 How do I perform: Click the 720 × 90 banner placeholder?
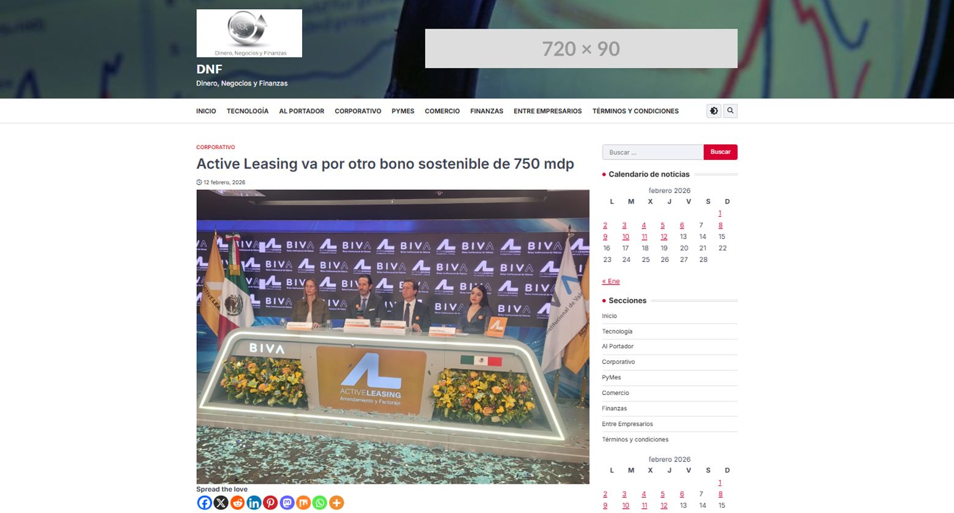point(581,48)
